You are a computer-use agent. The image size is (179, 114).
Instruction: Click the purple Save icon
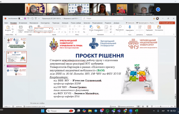[25, 18]
